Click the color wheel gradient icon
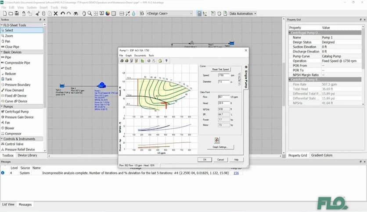This screenshot has height=212, width=367. 108,14
